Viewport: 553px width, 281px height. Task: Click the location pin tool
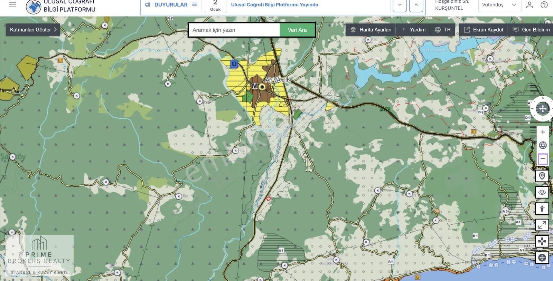pos(542,176)
